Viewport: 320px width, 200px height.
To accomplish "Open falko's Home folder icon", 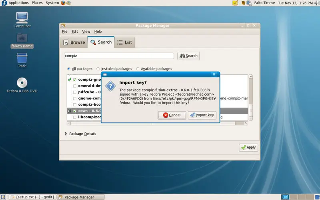I will pos(22,41).
